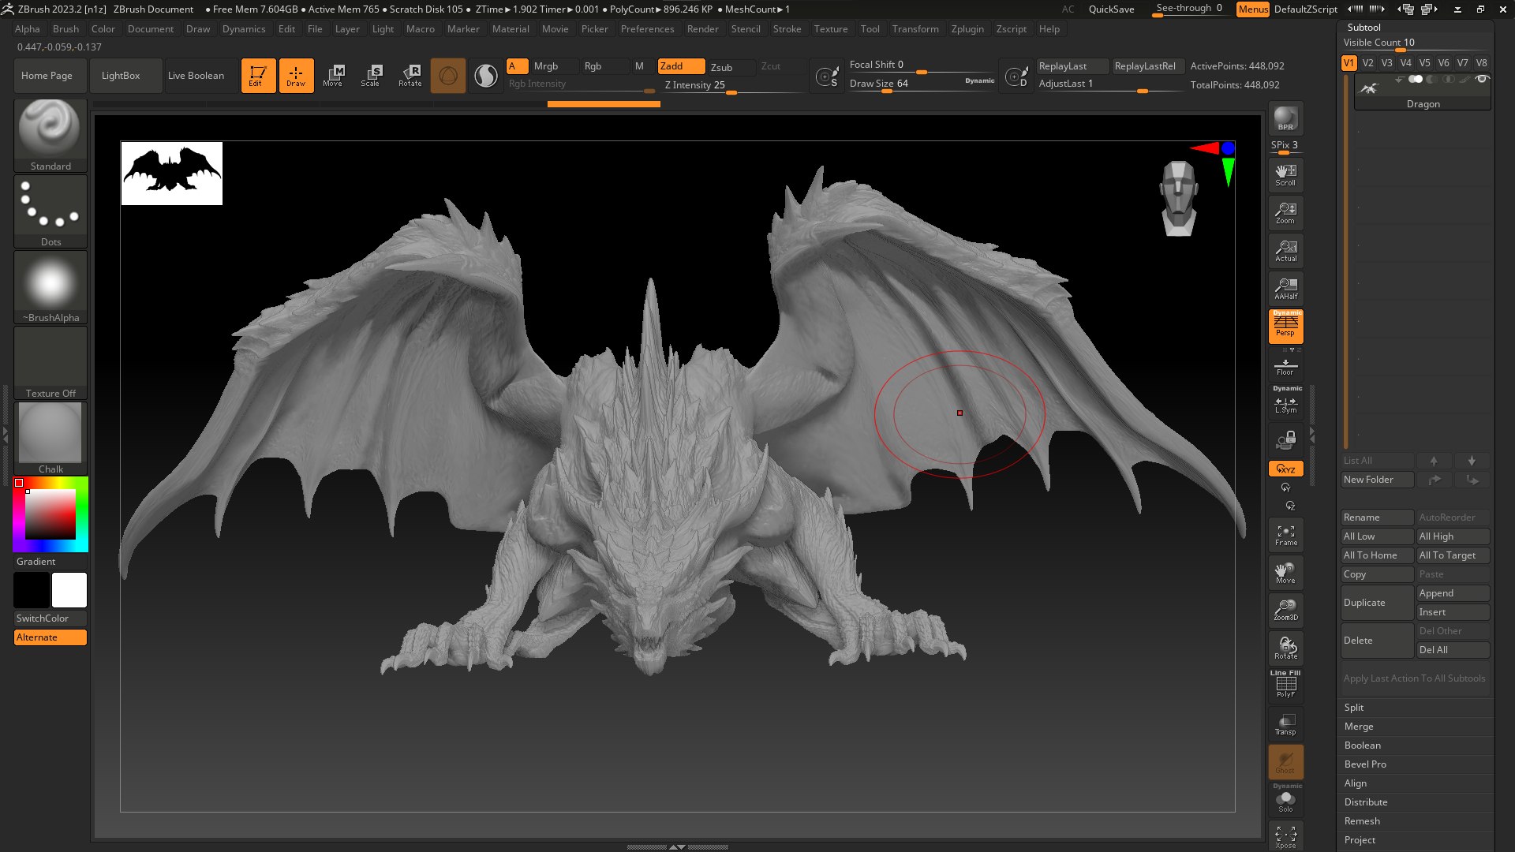Click the Append subtool button
1515x852 pixels.
(1453, 593)
